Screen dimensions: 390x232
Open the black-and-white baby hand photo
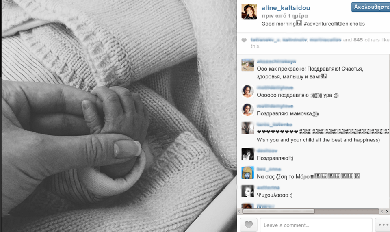coord(119,116)
